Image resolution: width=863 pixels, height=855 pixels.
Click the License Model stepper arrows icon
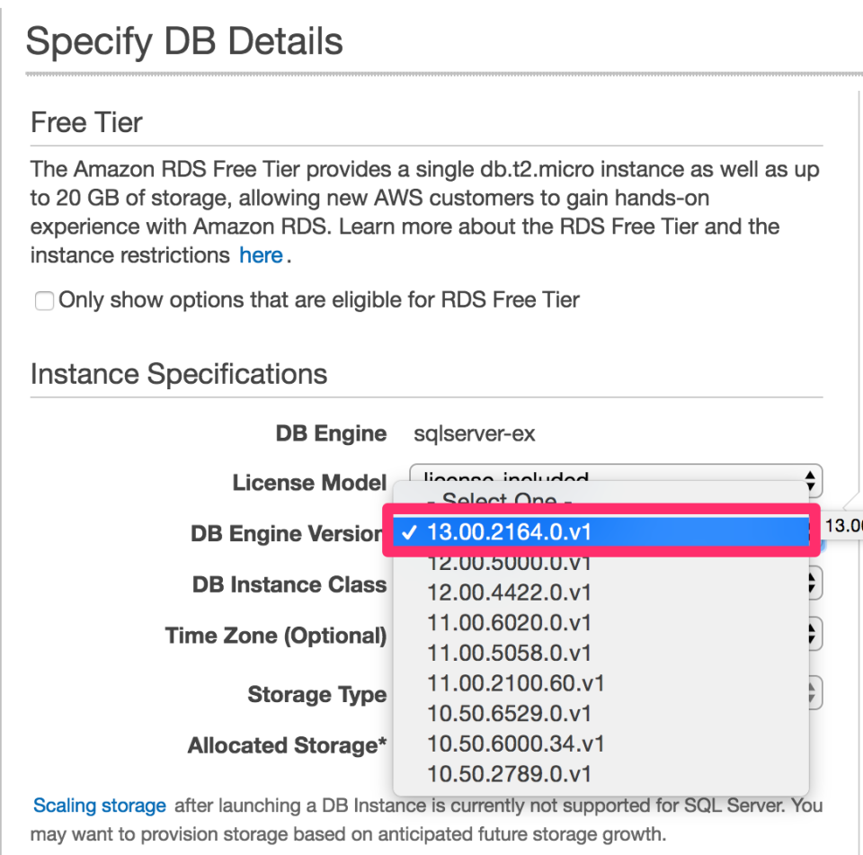(810, 481)
